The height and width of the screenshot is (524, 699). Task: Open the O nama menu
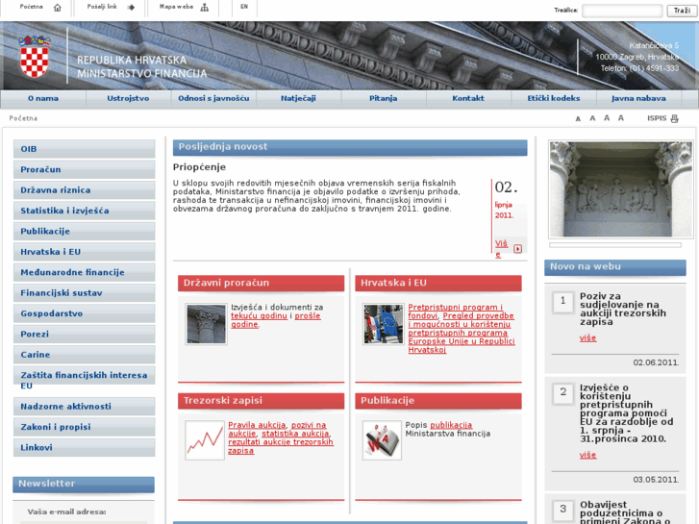pyautogui.click(x=43, y=99)
